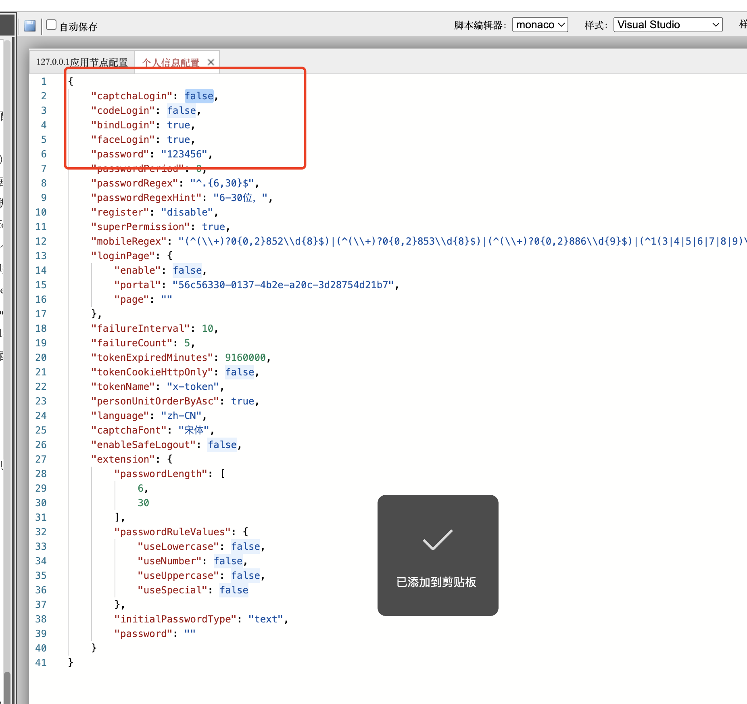Click the save disk icon in toolbar
The width and height of the screenshot is (747, 704).
pos(30,25)
